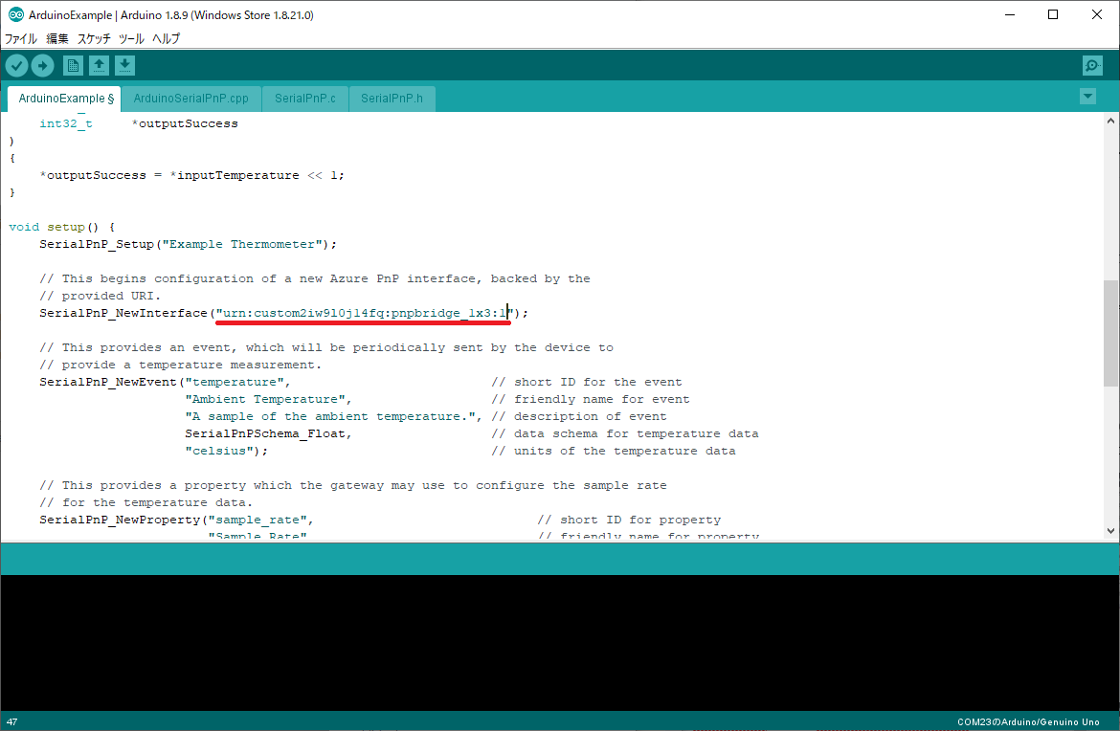This screenshot has width=1120, height=731.
Task: Switch to the SerialPnP.h tab
Action: click(392, 99)
